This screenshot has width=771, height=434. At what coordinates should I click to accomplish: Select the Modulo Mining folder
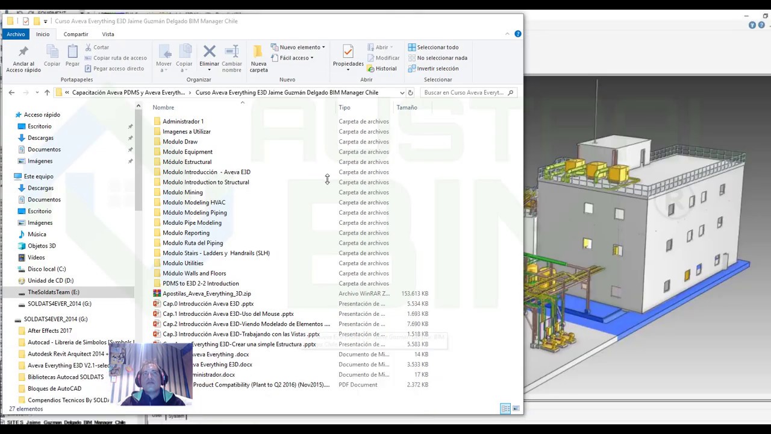click(183, 192)
